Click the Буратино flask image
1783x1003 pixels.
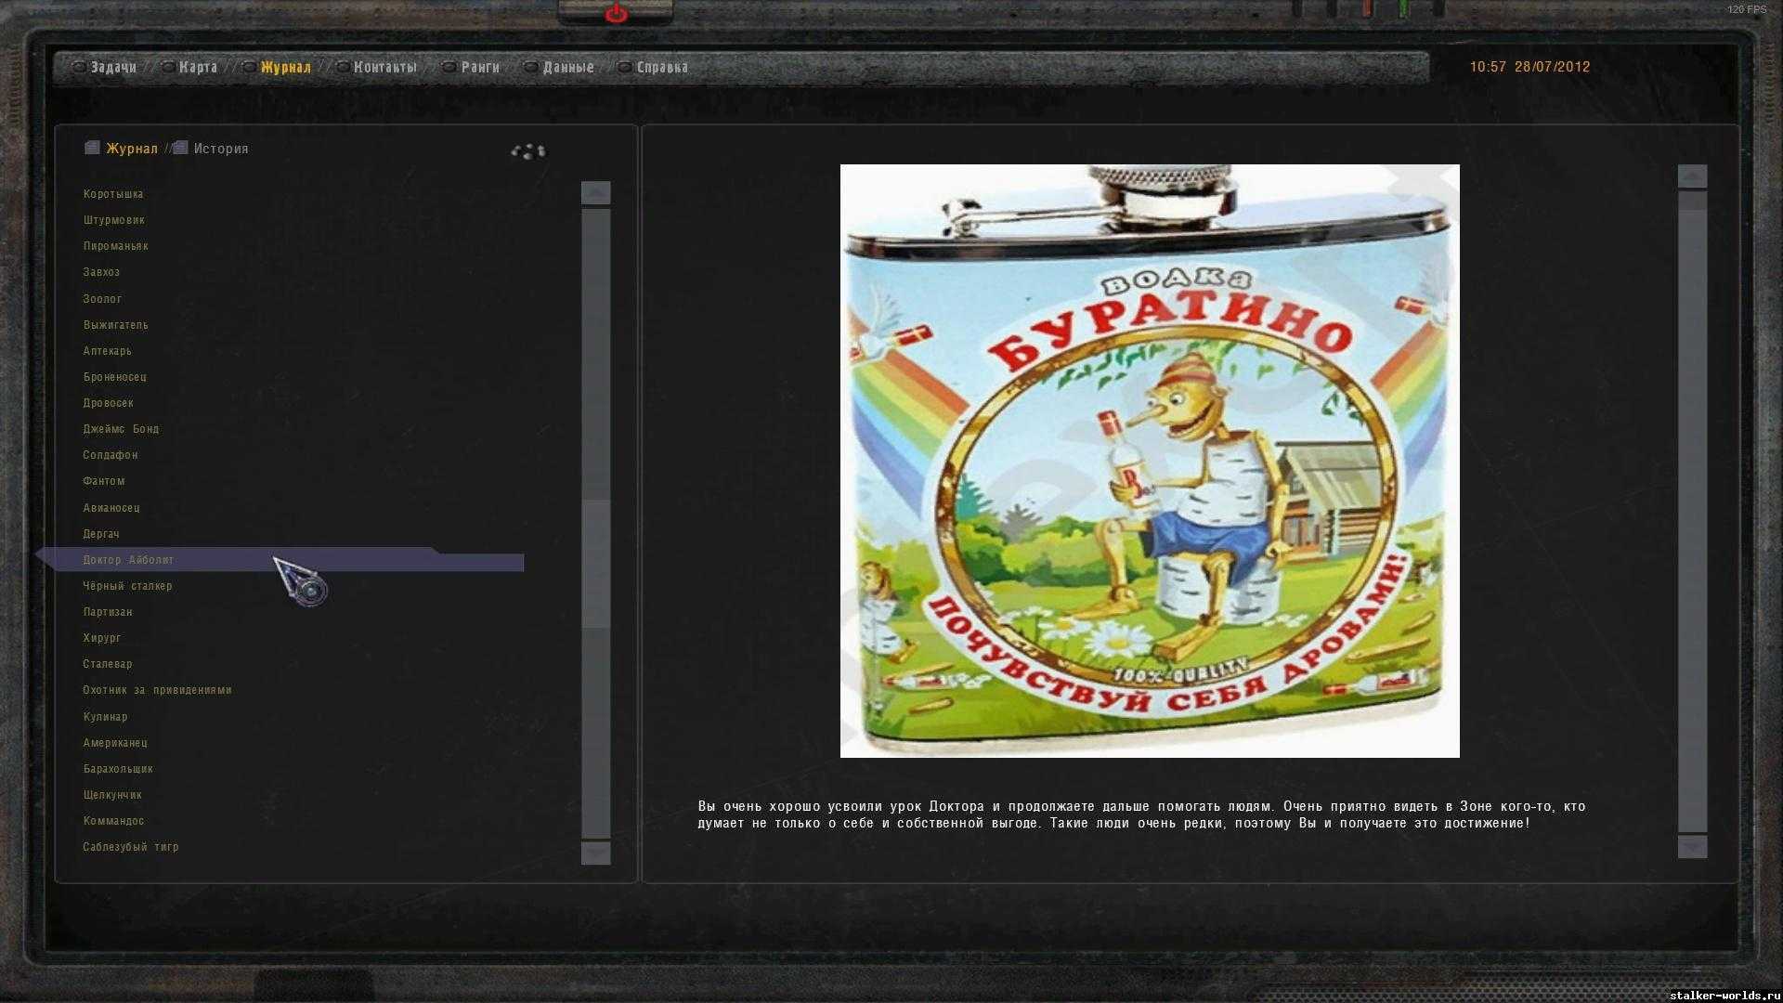(x=1150, y=461)
